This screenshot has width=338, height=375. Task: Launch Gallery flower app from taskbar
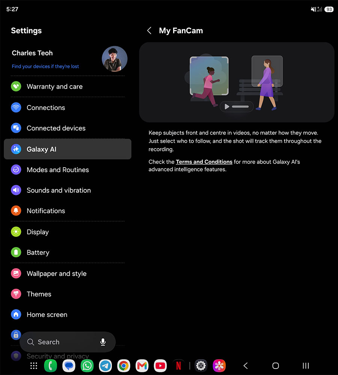(x=219, y=366)
